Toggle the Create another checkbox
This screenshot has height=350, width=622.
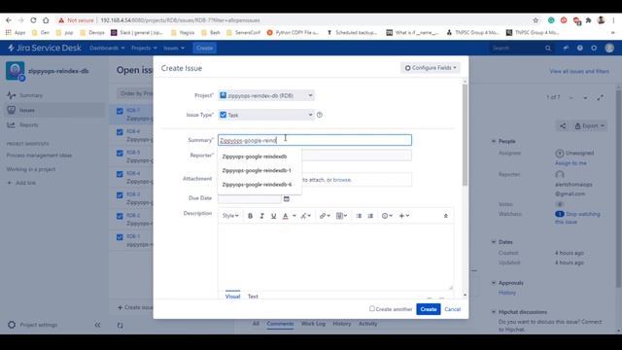click(x=371, y=309)
